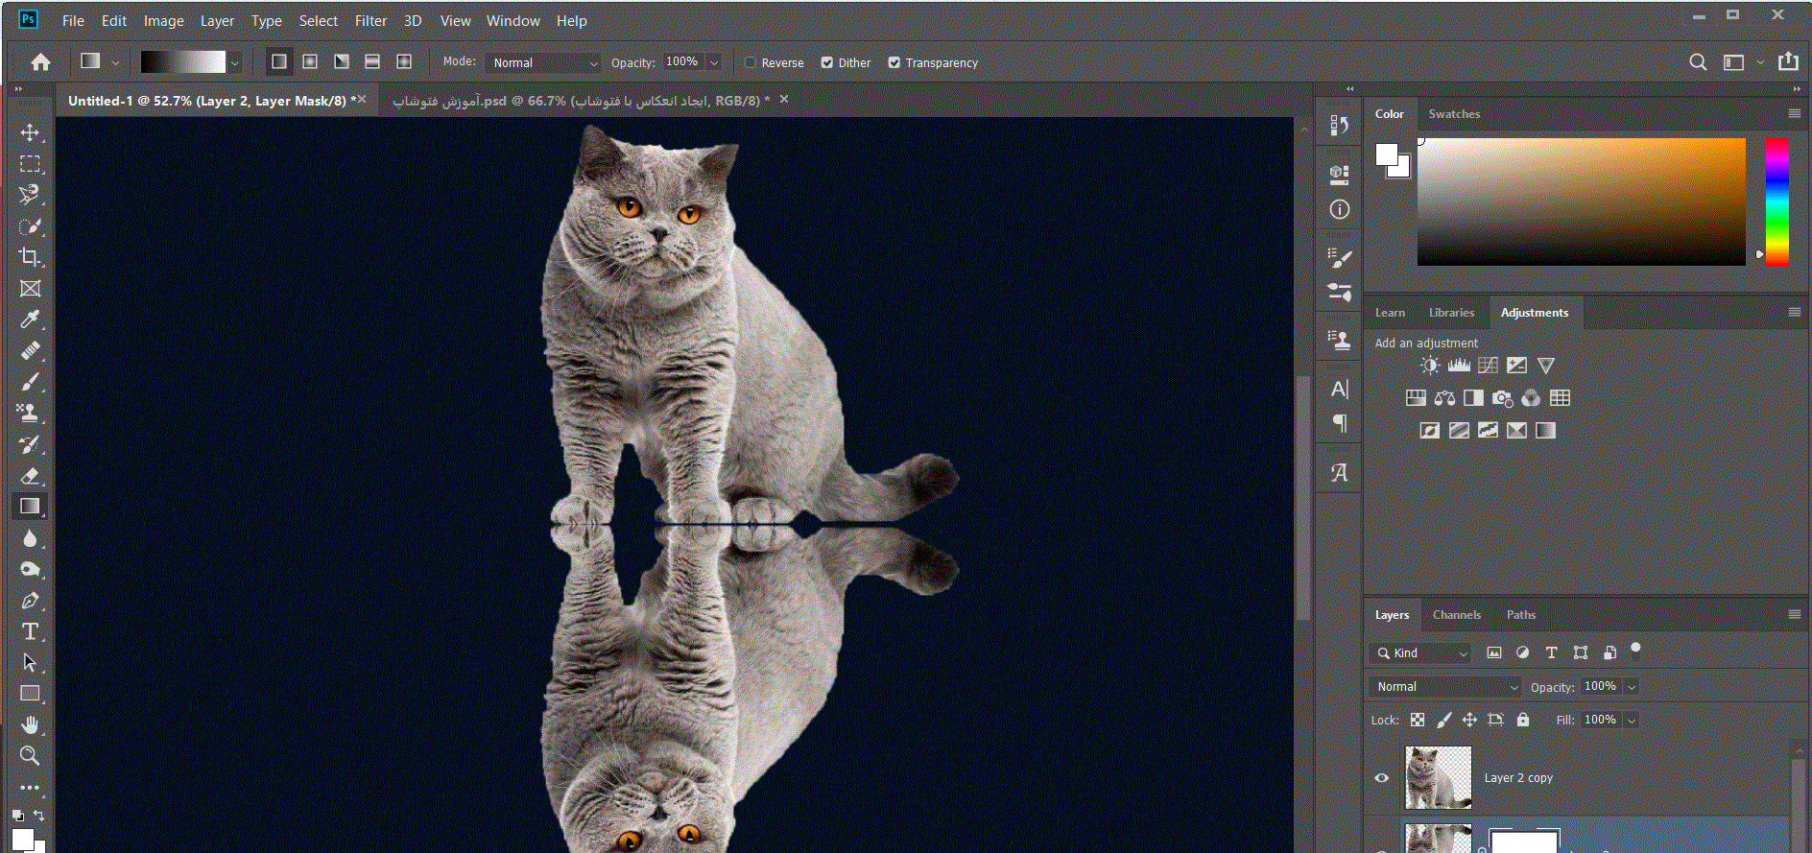
Task: Select the Eraser tool
Action: tap(30, 476)
